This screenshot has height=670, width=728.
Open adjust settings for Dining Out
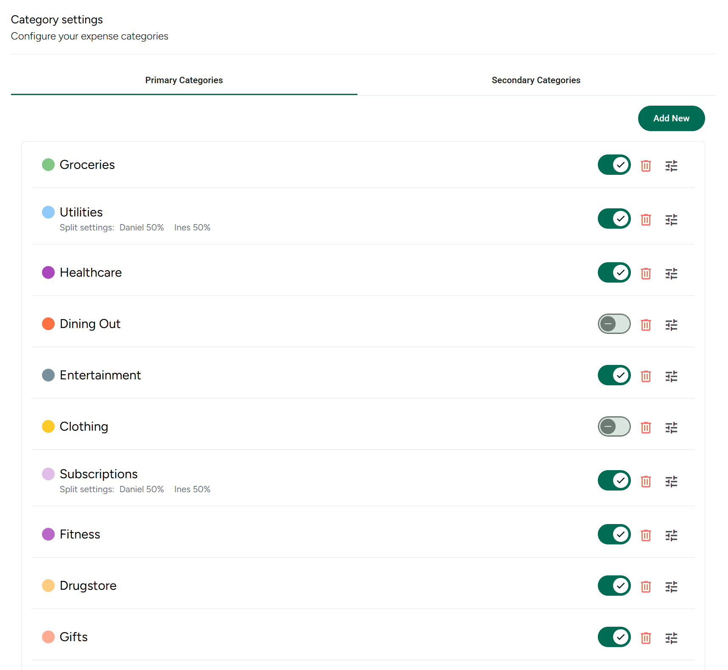tap(671, 325)
